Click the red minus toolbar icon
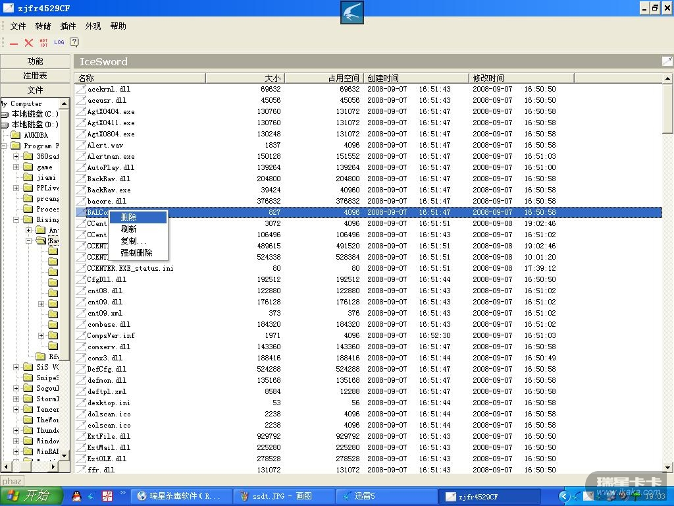The image size is (674, 506). click(x=14, y=43)
